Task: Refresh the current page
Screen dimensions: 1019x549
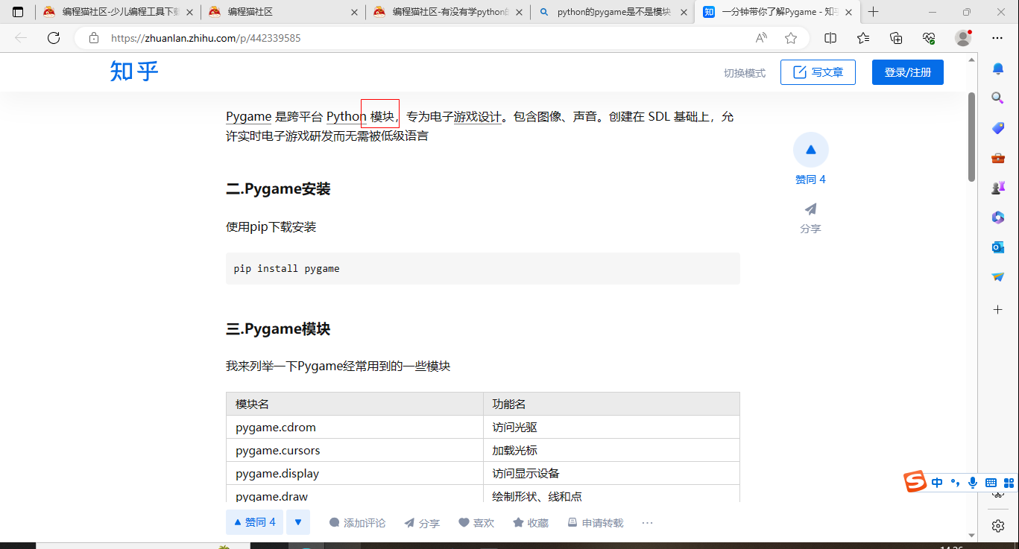Action: tap(54, 38)
